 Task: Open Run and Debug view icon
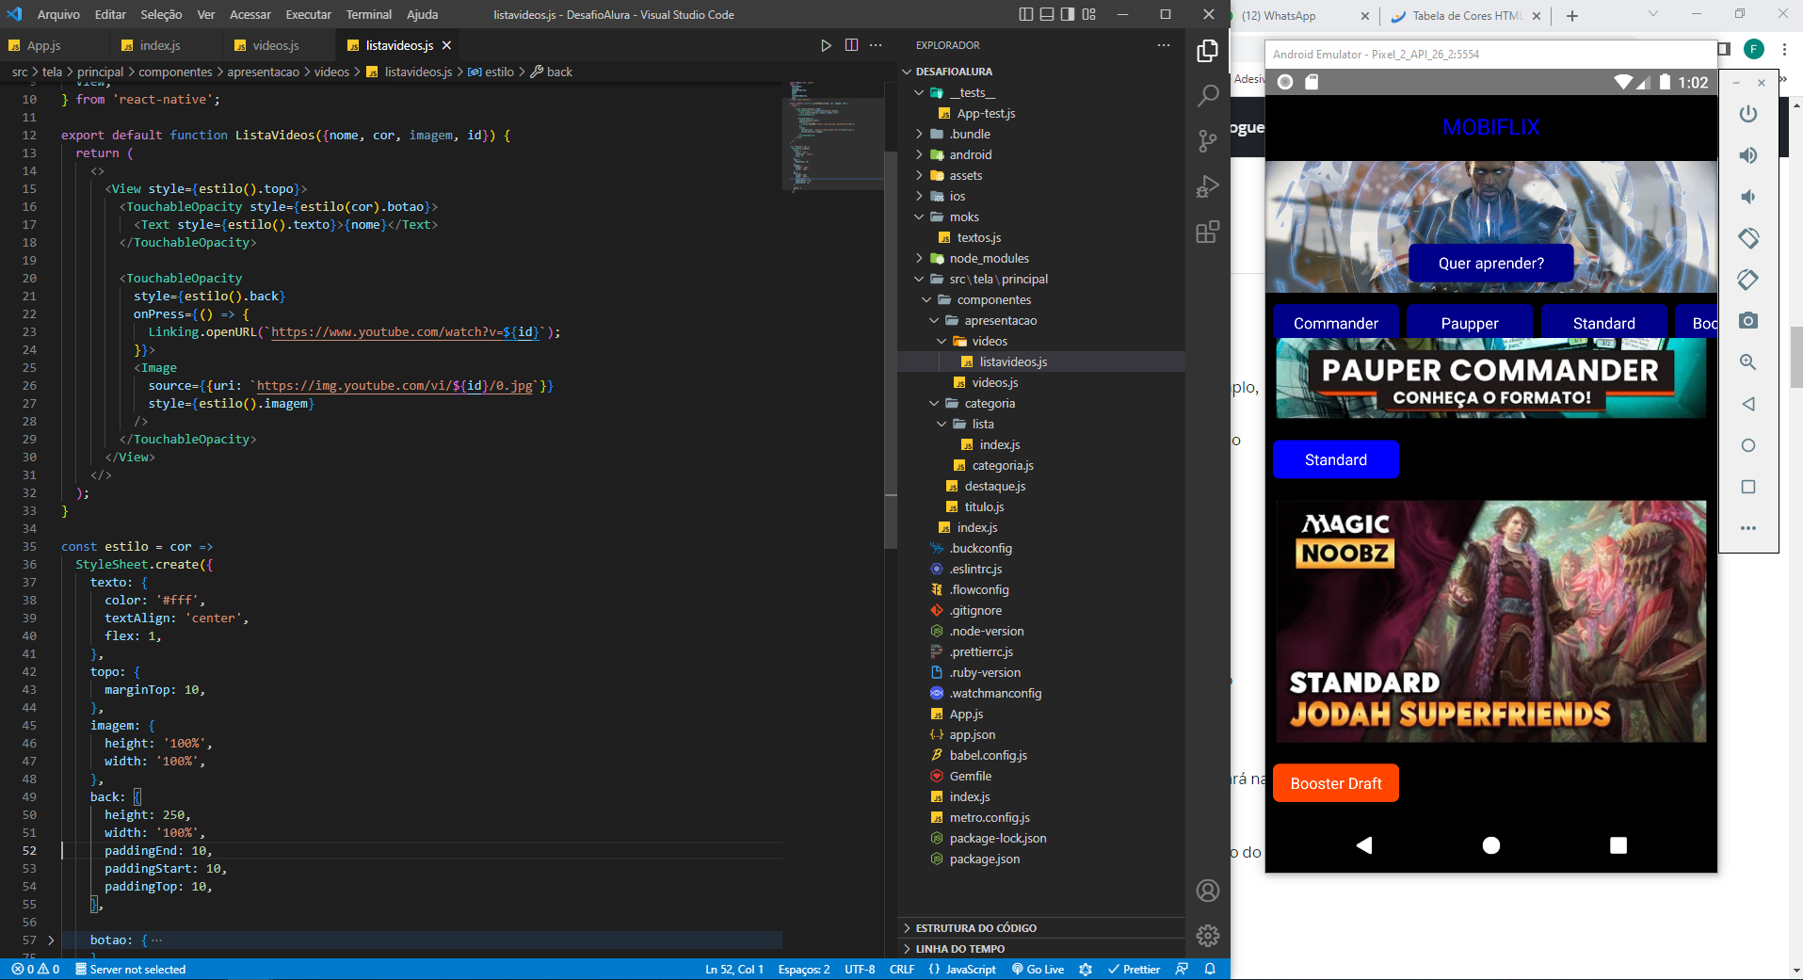click(x=1208, y=186)
